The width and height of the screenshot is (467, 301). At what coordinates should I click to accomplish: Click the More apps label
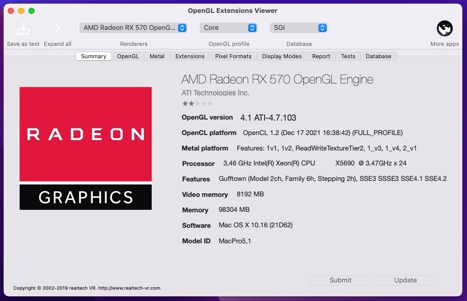(x=444, y=44)
